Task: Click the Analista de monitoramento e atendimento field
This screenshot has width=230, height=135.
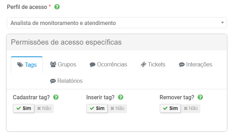Action: coord(117,23)
